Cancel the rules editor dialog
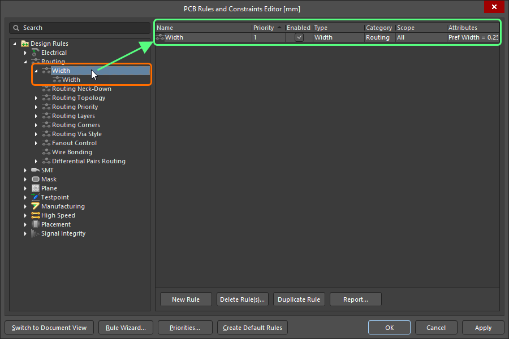The image size is (509, 339). pyautogui.click(x=436, y=328)
